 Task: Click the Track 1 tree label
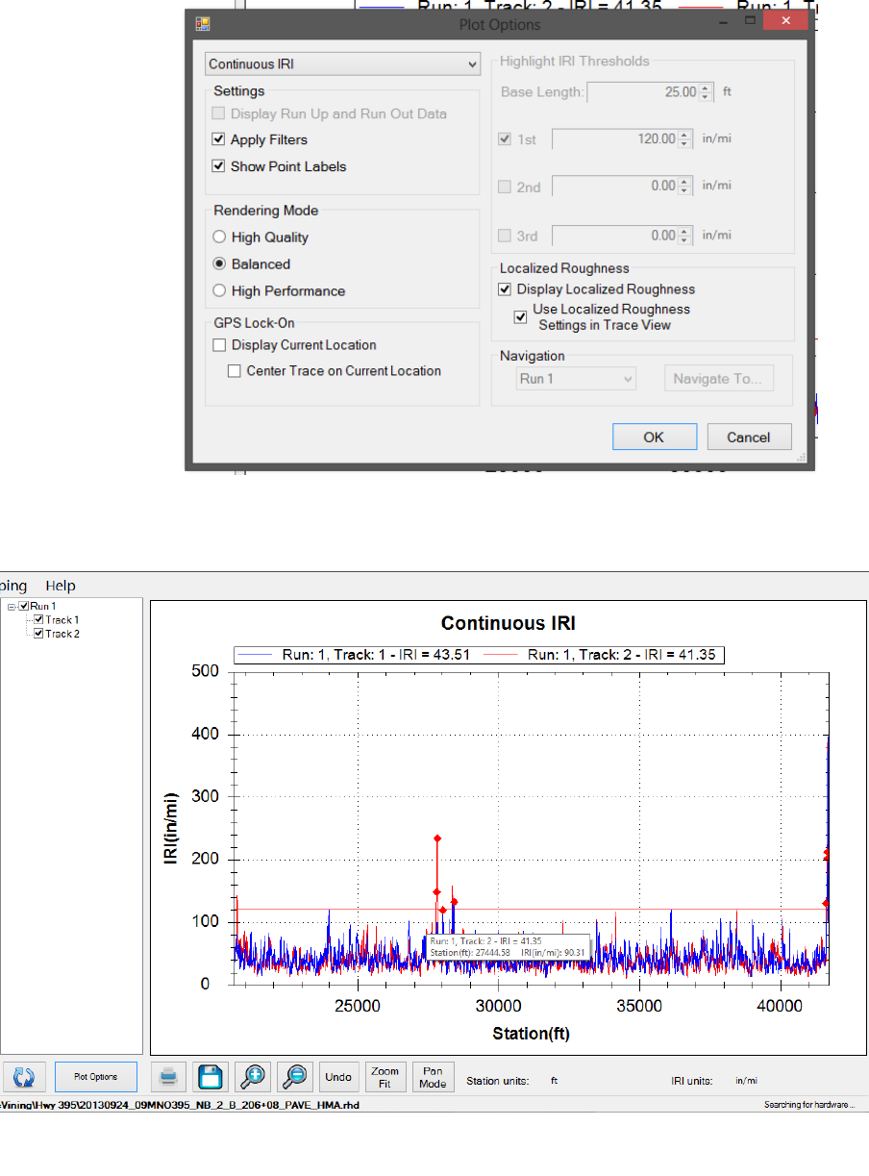coord(62,620)
